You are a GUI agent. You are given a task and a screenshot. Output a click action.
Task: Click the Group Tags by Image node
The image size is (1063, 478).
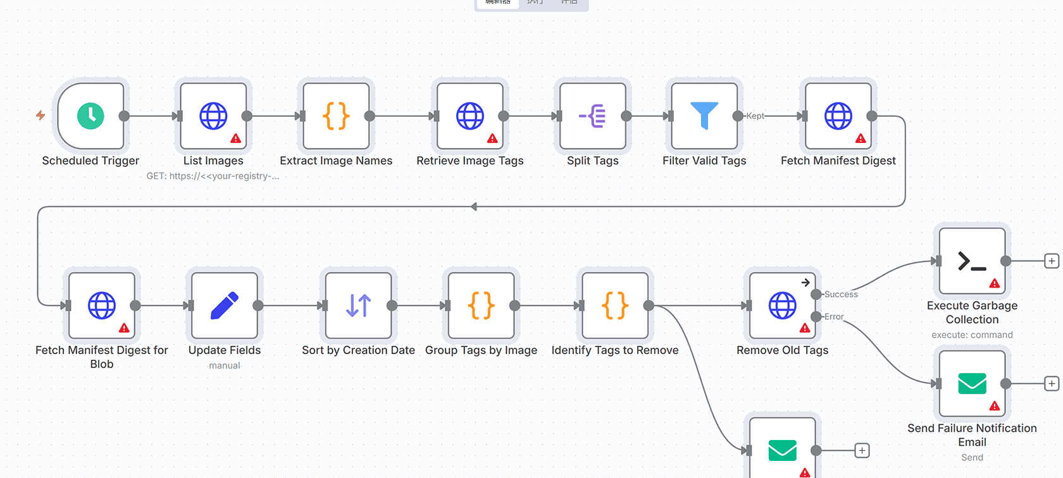point(481,305)
